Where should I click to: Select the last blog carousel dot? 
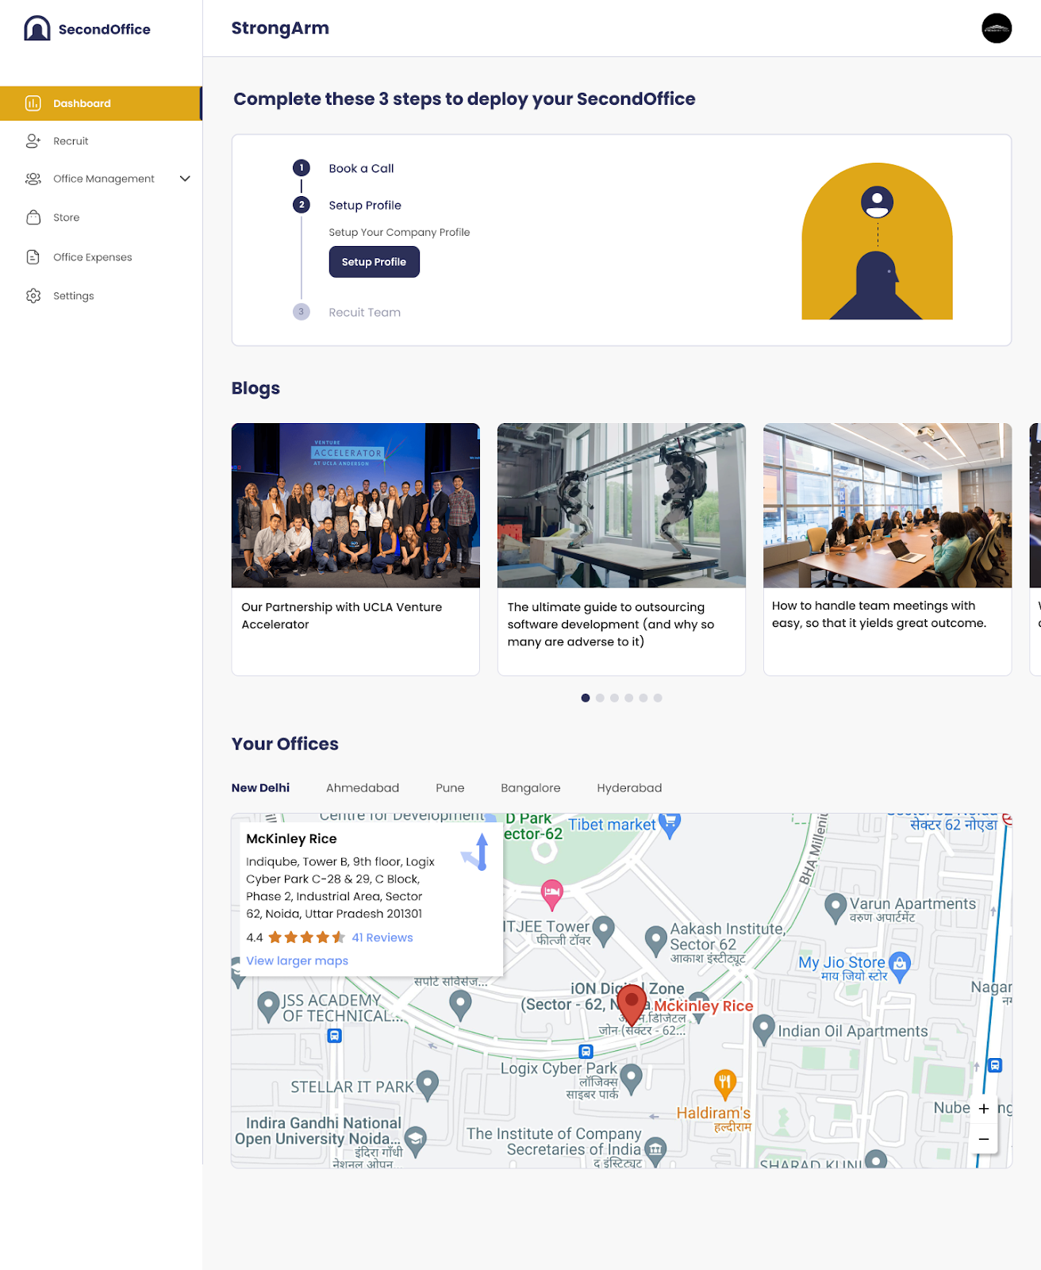(x=658, y=698)
